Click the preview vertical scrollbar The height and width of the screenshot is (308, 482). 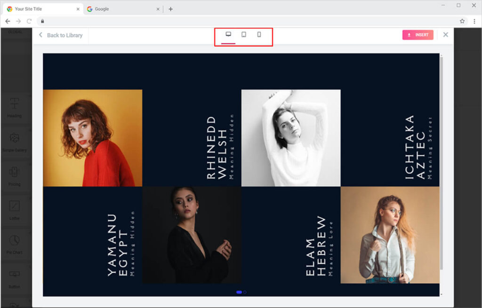pyautogui.click(x=441, y=165)
